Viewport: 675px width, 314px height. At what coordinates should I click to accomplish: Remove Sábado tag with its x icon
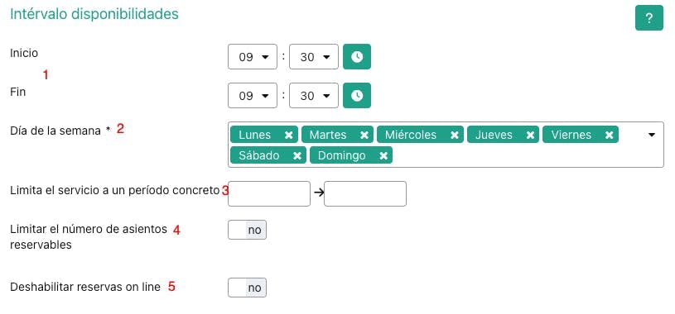297,155
